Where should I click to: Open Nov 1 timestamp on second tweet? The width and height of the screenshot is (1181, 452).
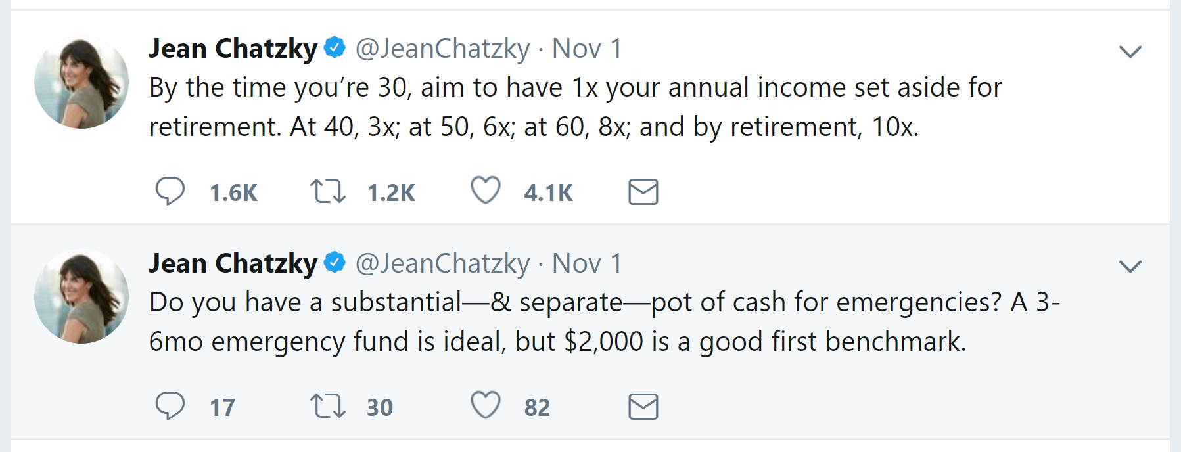tap(586, 263)
